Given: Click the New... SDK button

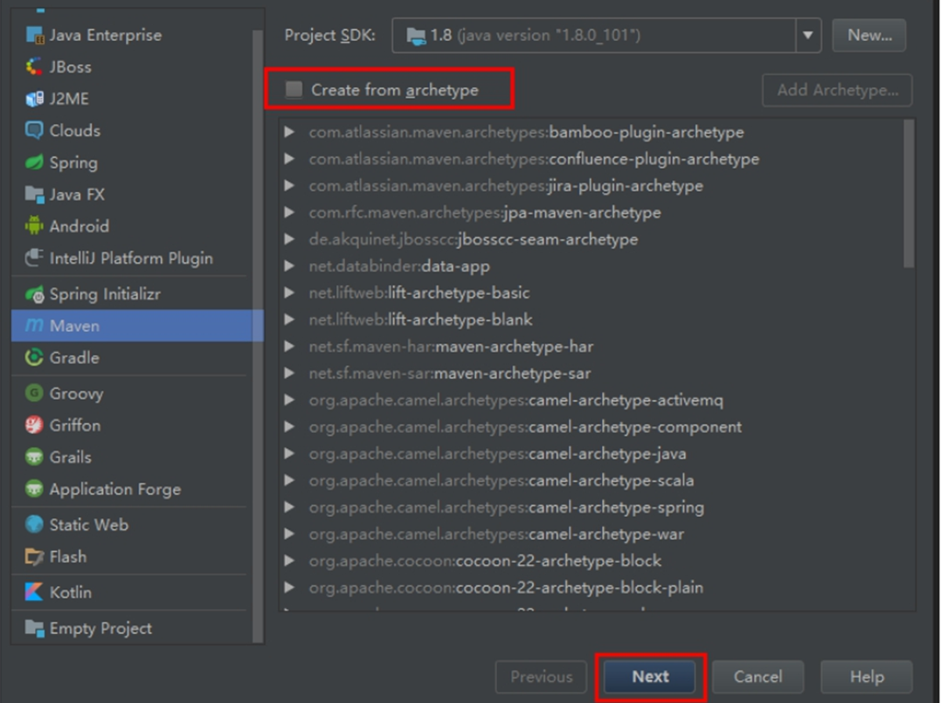Looking at the screenshot, I should pyautogui.click(x=869, y=36).
